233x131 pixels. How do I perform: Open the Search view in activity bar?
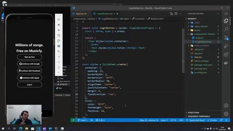(x=226, y=29)
